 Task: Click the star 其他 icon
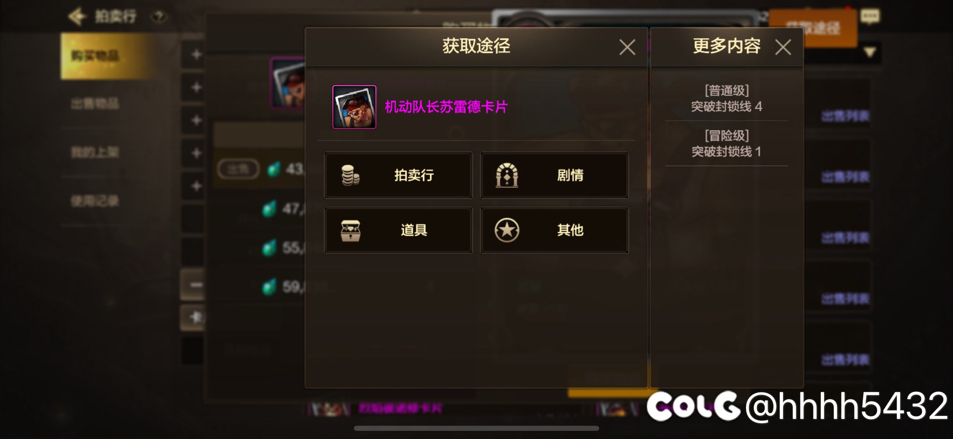pos(506,230)
